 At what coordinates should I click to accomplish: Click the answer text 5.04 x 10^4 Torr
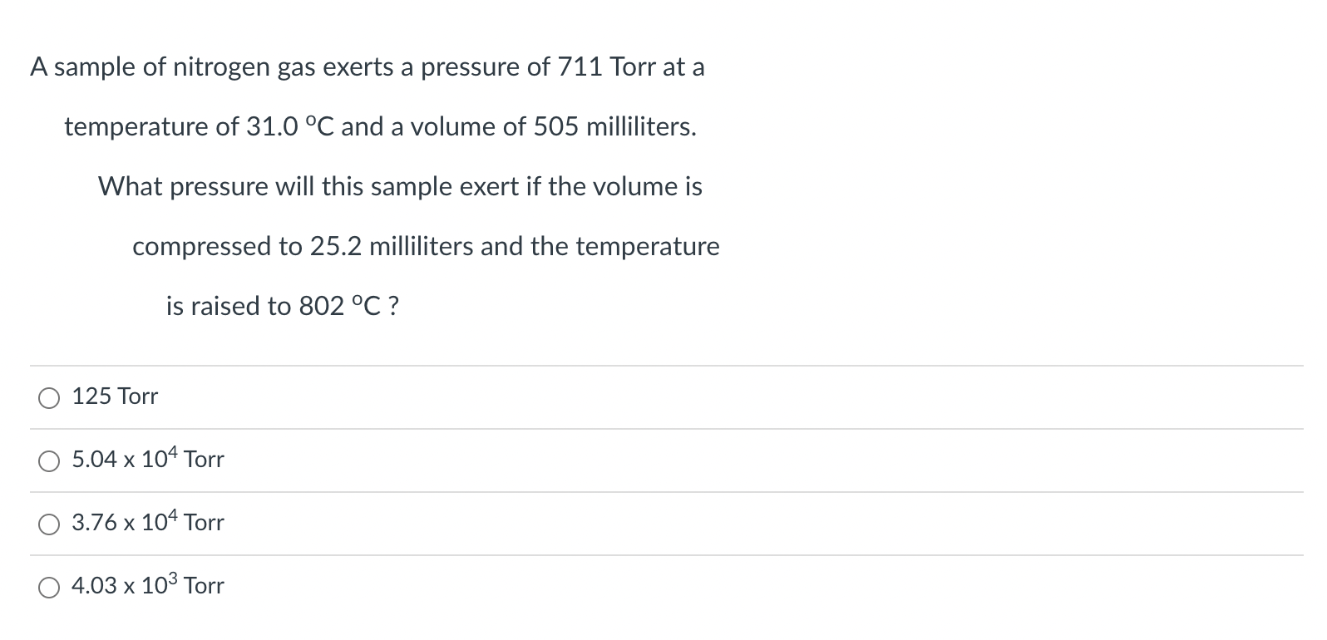(x=148, y=460)
